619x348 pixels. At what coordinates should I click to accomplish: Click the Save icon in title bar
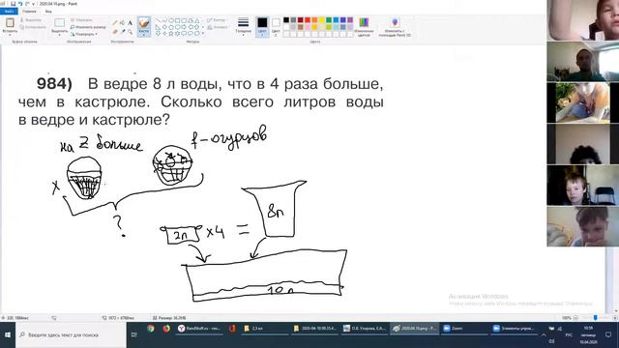13,4
